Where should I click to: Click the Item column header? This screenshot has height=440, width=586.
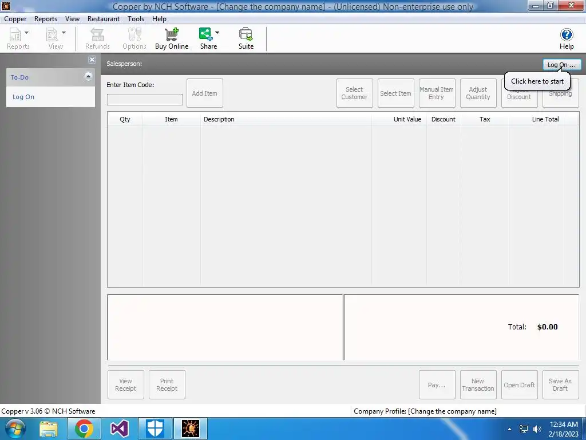tap(171, 119)
